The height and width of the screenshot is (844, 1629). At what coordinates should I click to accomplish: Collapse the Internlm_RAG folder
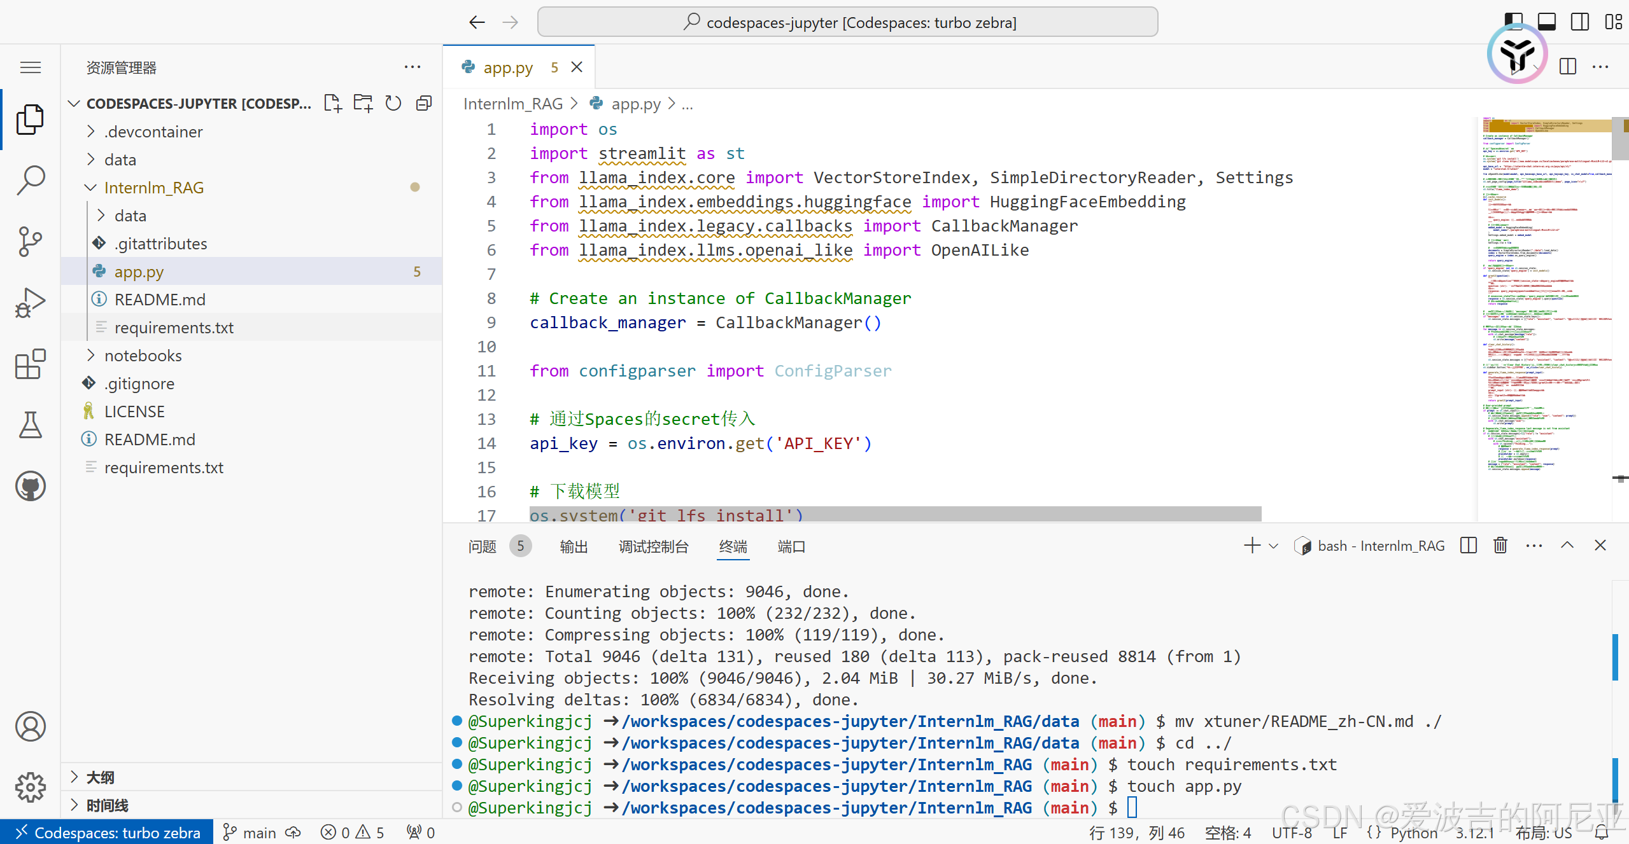coord(153,188)
